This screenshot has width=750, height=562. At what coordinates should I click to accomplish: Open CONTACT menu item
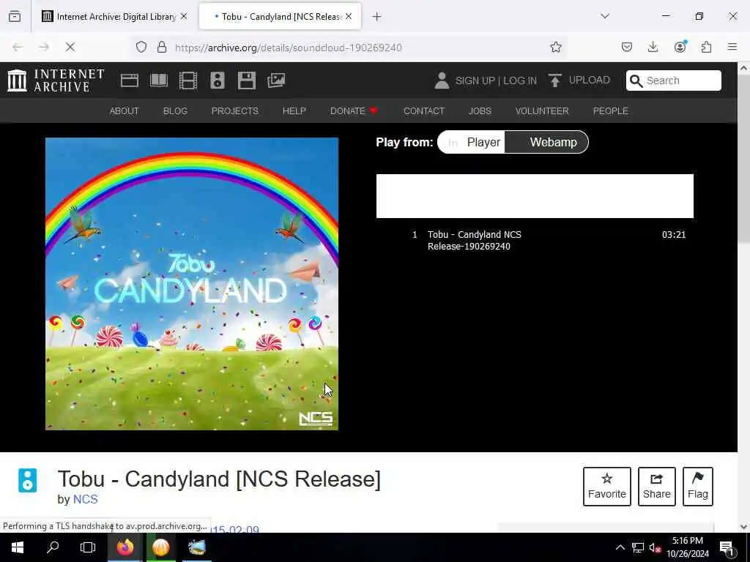424,111
